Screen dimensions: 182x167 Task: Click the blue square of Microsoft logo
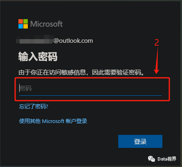[20, 26]
